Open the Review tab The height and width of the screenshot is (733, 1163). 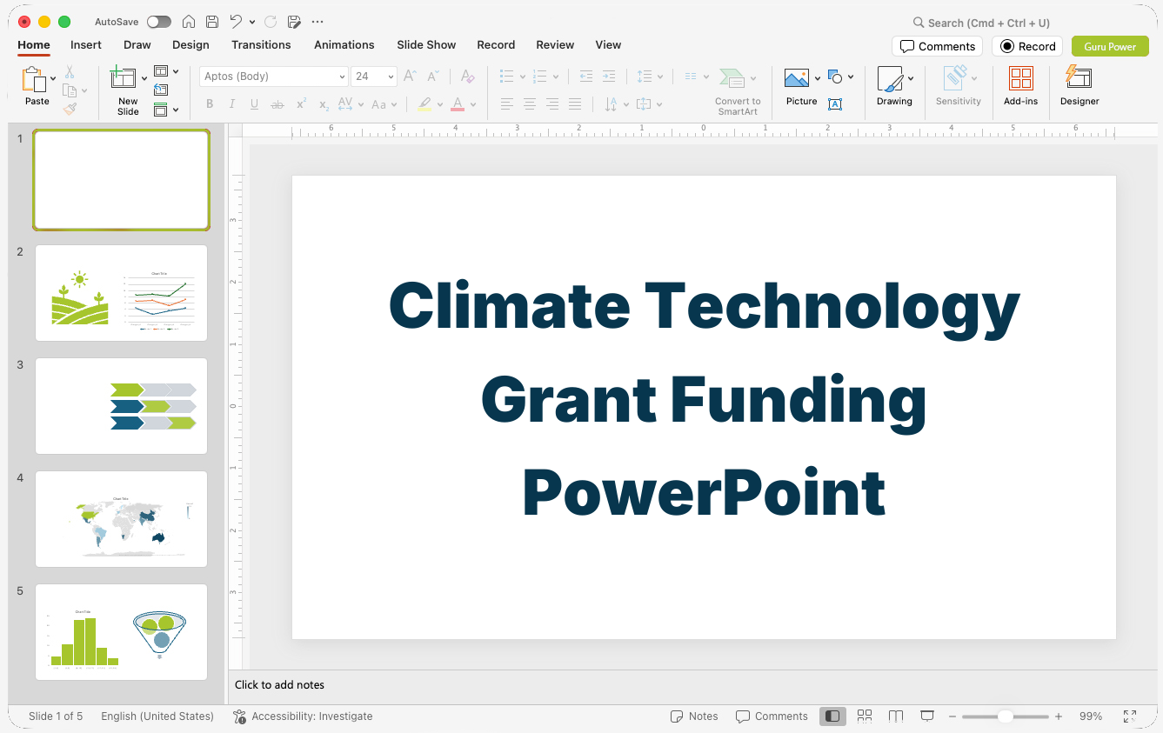click(555, 45)
